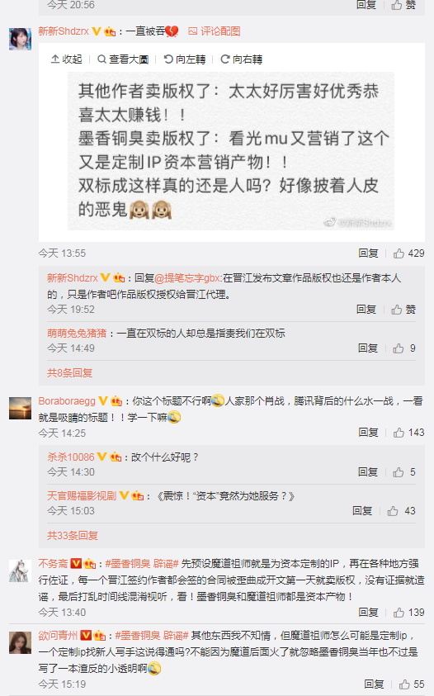434x696 pixels.
Task: Open the #墨香铜臭 辟谣# hashtag in 不务斋's comment
Action: tap(142, 564)
